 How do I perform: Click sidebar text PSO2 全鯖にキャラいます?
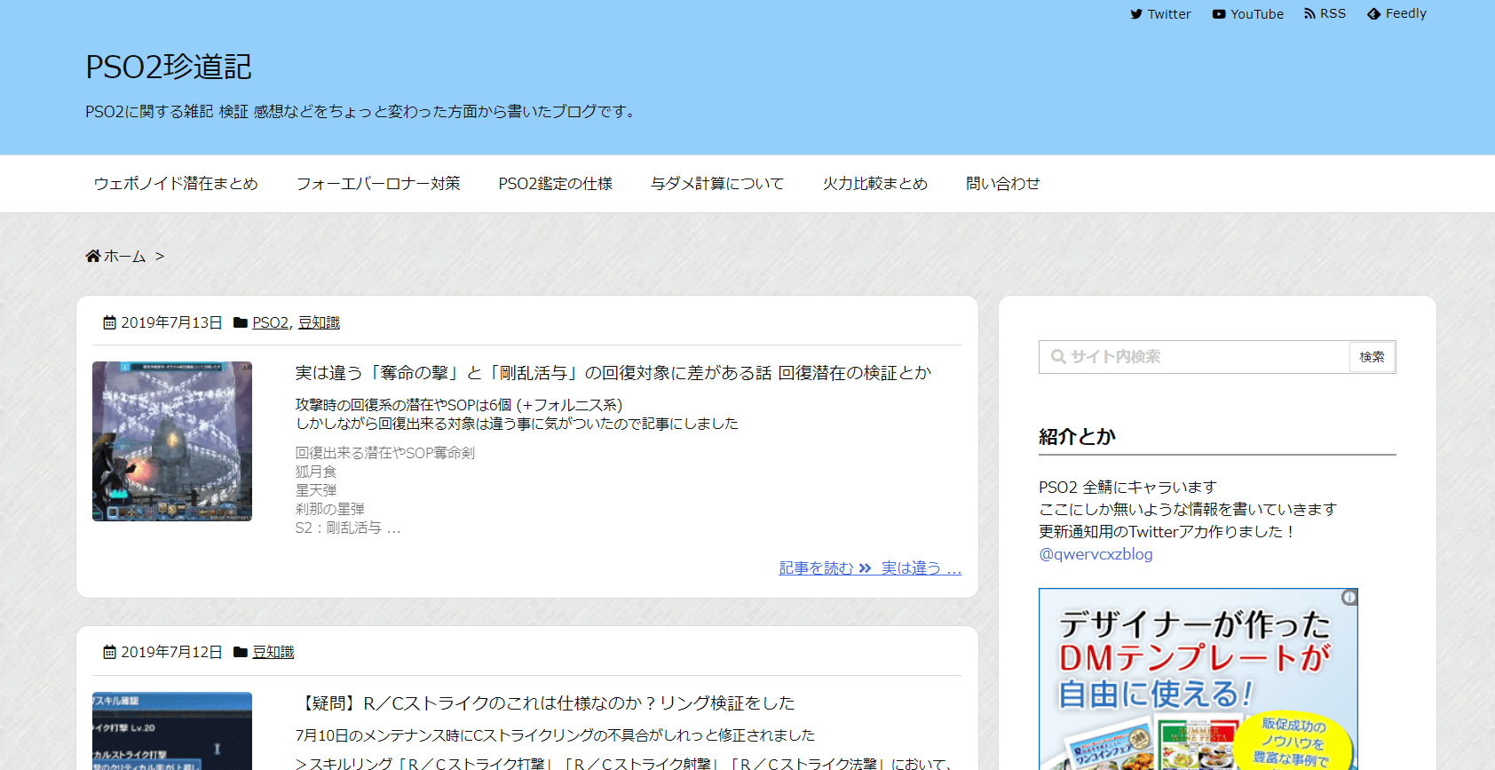pyautogui.click(x=1127, y=487)
